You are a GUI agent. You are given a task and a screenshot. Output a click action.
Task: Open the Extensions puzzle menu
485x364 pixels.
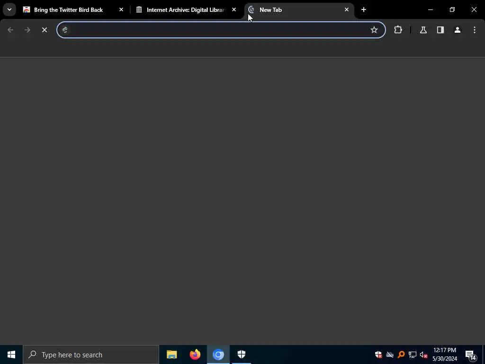click(x=398, y=30)
